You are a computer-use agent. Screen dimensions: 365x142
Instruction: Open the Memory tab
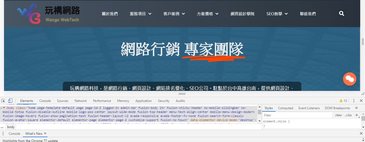[x=123, y=101]
